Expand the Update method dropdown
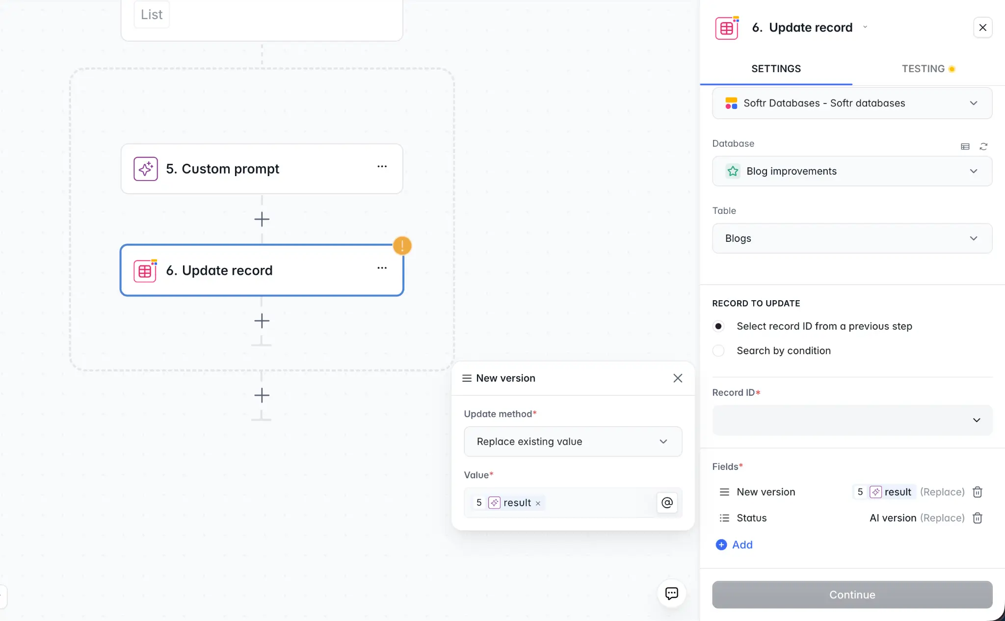 pyautogui.click(x=573, y=441)
